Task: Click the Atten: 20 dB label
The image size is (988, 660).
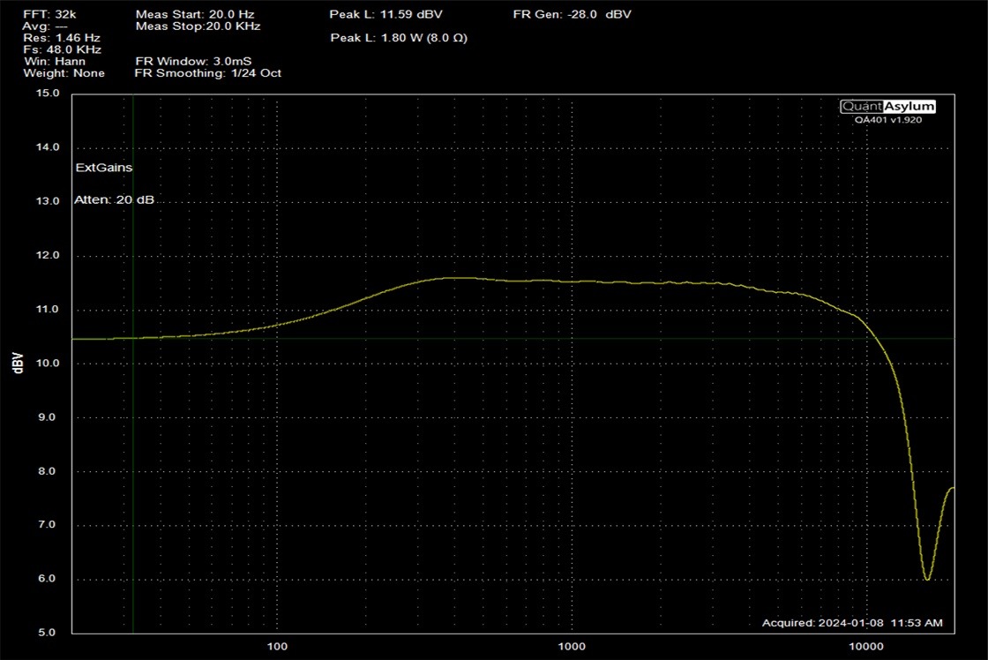Action: click(114, 199)
